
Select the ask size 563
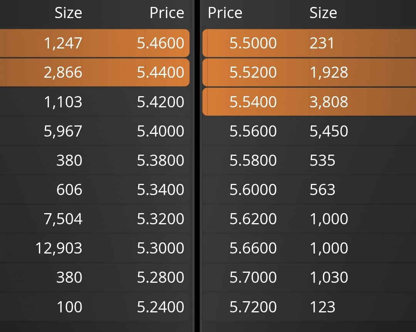tap(322, 189)
